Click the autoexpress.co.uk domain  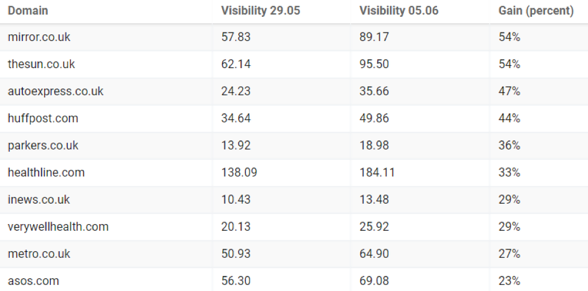[56, 92]
